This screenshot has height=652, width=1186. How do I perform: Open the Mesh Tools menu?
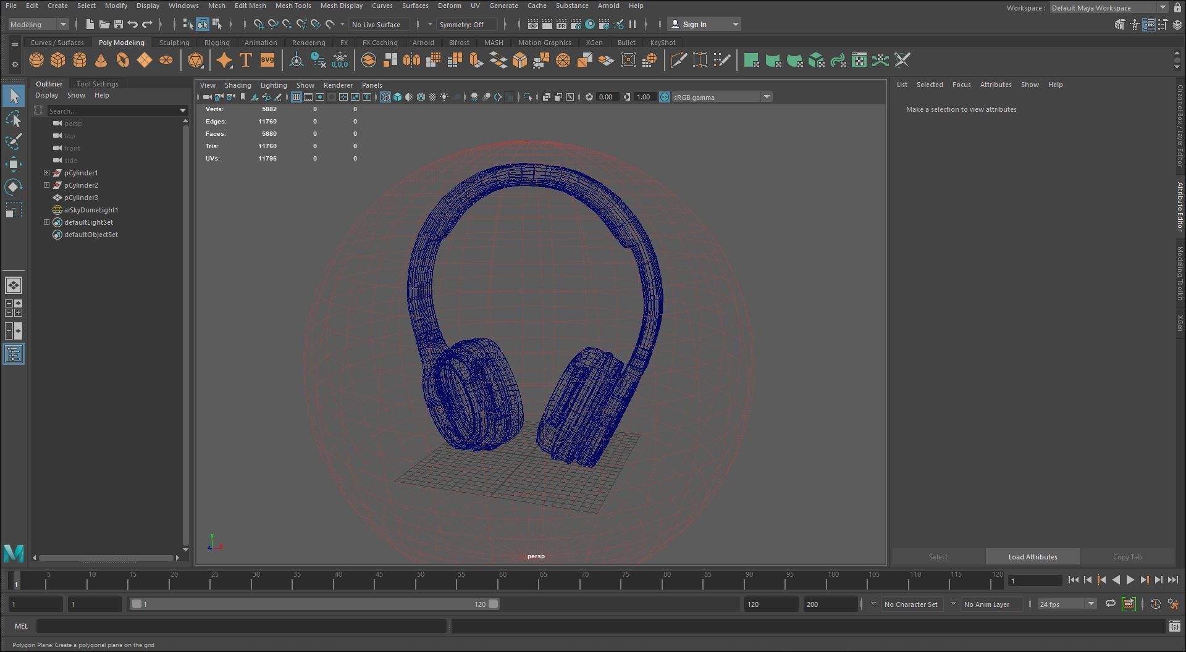[x=293, y=6]
